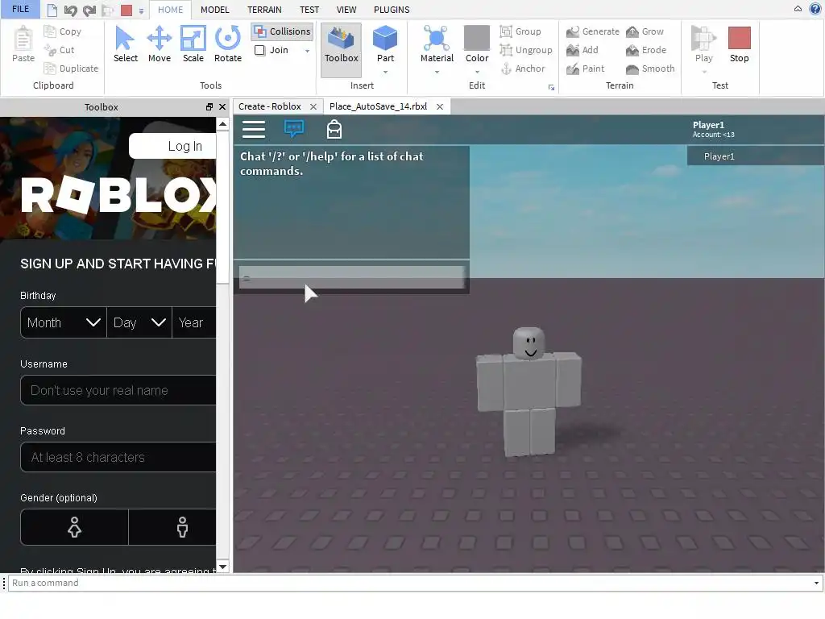Activate the Move tool
Image resolution: width=825 pixels, height=619 pixels.
pos(159,44)
